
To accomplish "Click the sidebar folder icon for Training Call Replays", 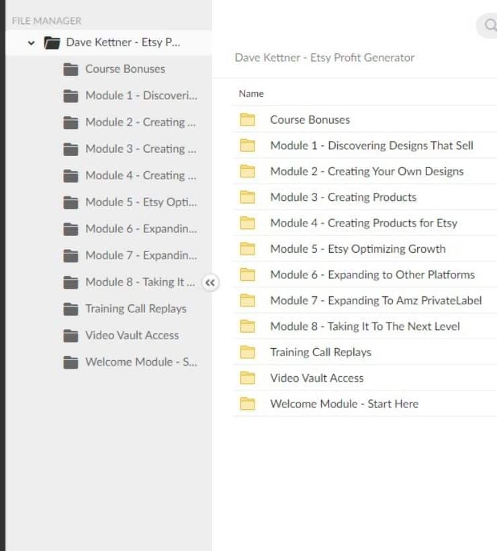I will tap(71, 309).
